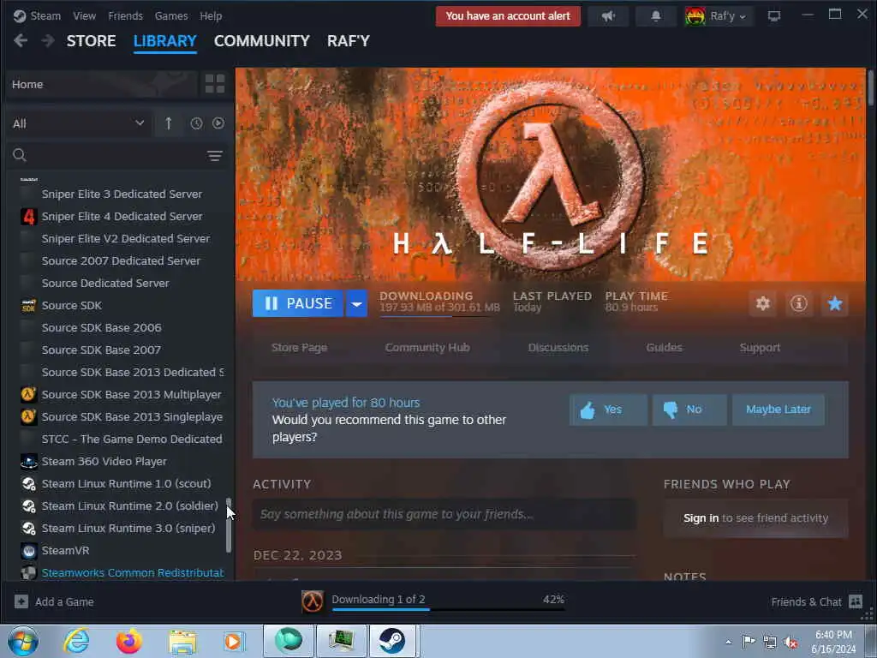Click Sniper Elite 4 Dedicated Server icon
Image resolution: width=877 pixels, height=658 pixels.
(x=28, y=216)
